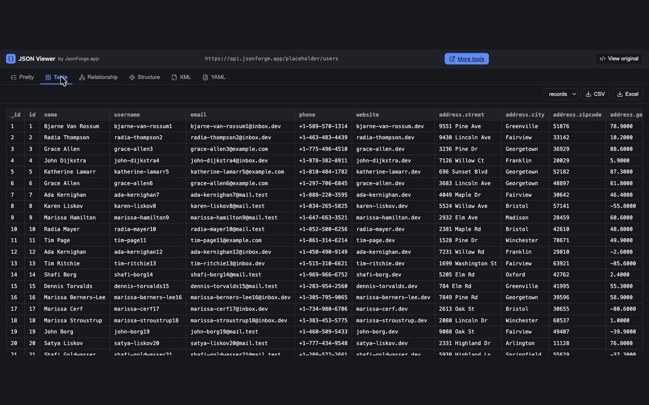The image size is (649, 405).
Task: Export table as CSV
Action: click(595, 94)
